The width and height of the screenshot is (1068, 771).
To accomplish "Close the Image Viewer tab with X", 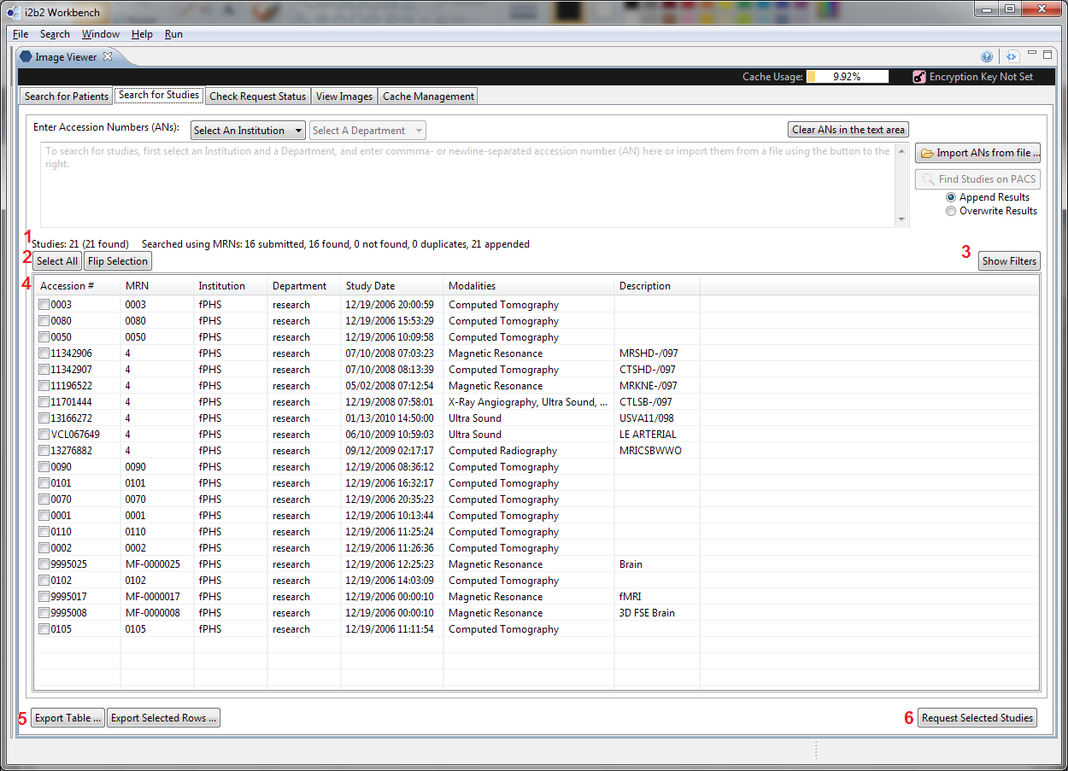I will (108, 57).
